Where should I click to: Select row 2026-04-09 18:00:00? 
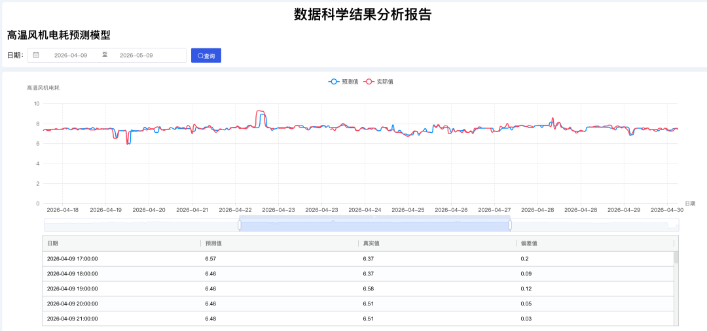click(359, 274)
